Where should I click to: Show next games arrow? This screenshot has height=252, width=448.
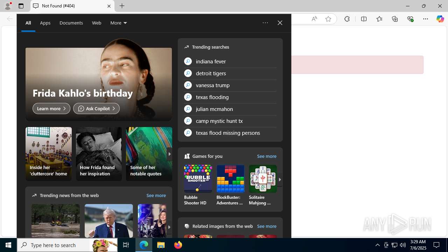pos(280,180)
